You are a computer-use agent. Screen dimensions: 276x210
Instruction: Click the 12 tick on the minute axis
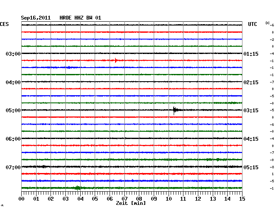pyautogui.click(x=198, y=199)
